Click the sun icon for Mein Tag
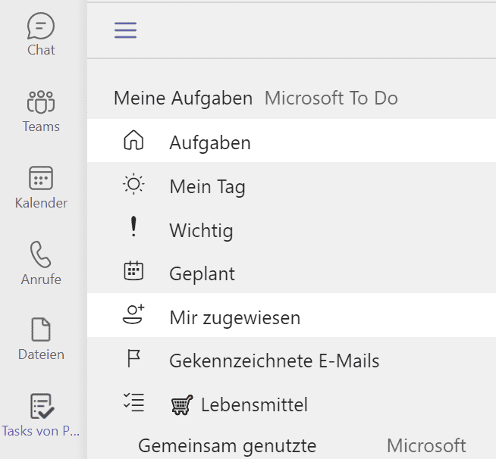This screenshot has width=496, height=459. click(133, 184)
